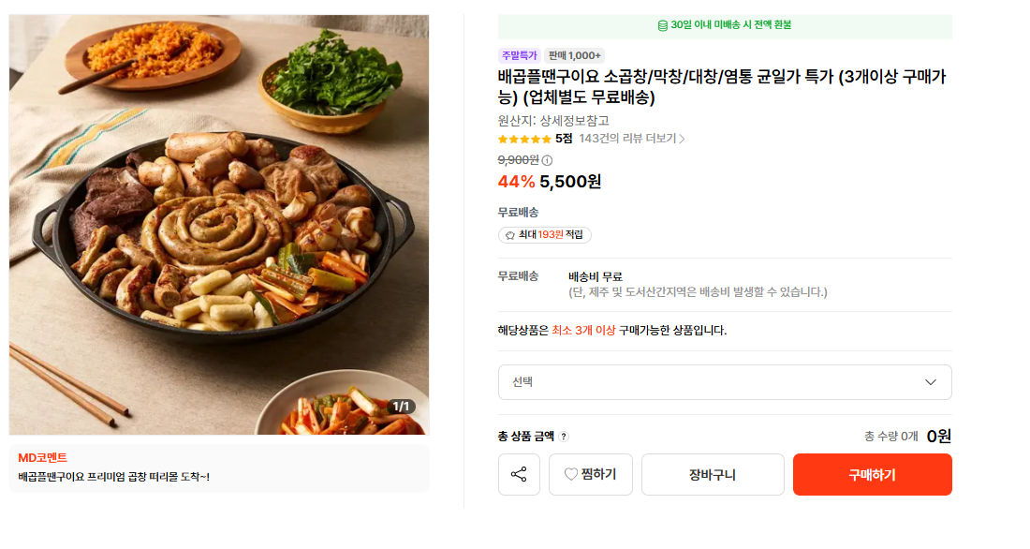The image size is (1030, 549).
Task: Click the 최대 193원 적립 badge
Action: coord(545,235)
